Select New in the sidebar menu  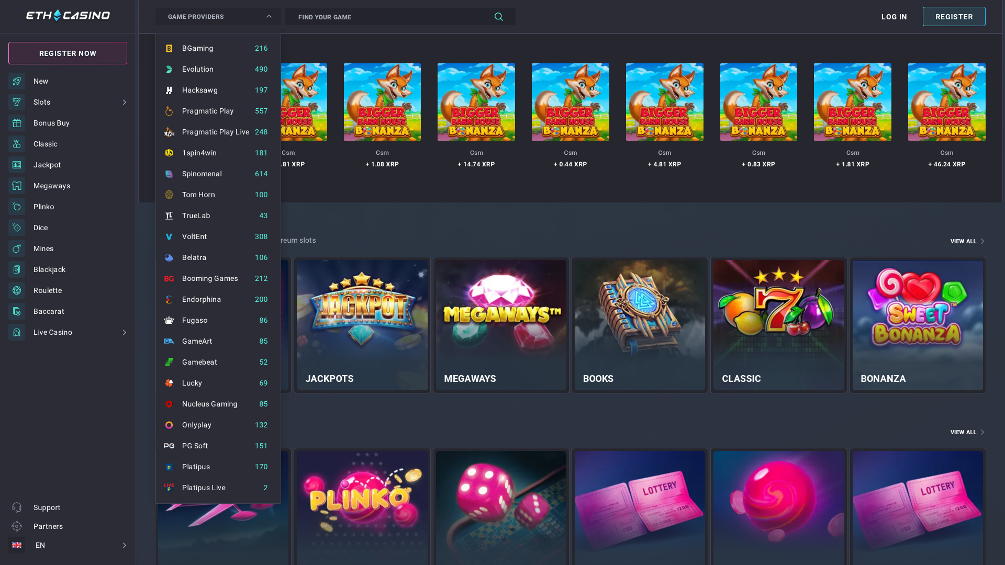tap(41, 81)
